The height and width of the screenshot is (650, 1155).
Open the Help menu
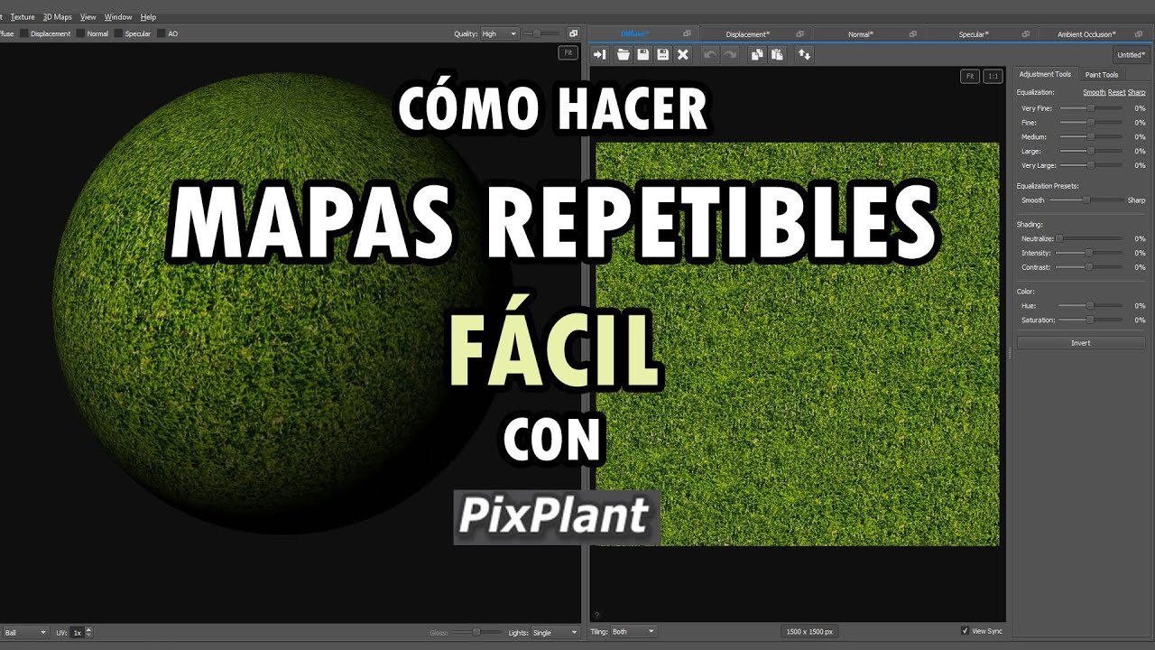tap(149, 17)
